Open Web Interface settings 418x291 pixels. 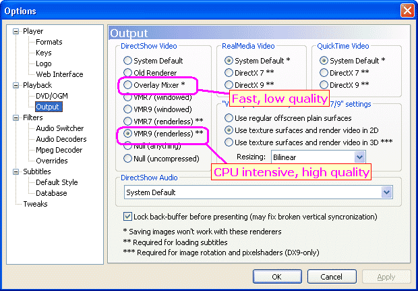tap(59, 74)
